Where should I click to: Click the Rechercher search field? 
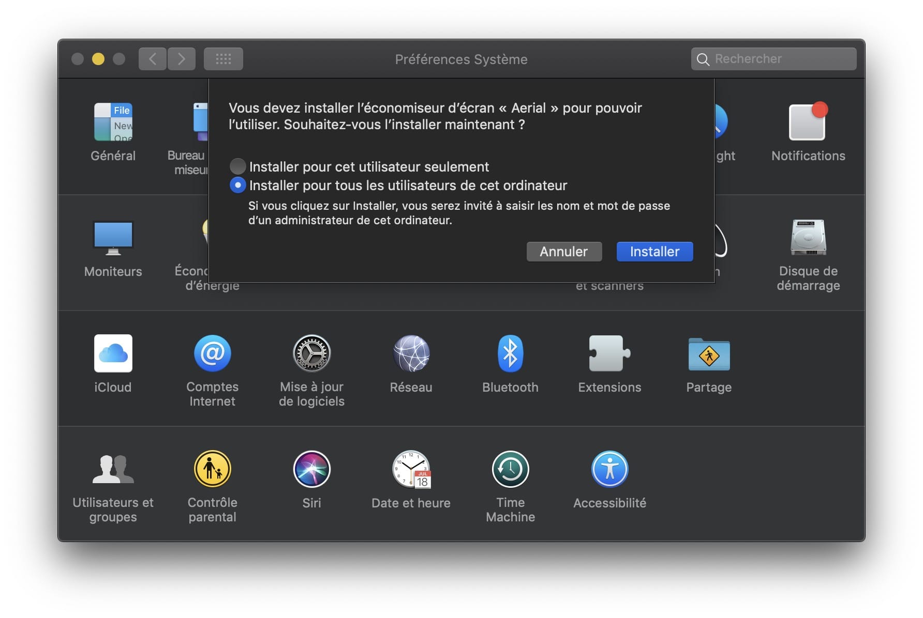(x=773, y=59)
